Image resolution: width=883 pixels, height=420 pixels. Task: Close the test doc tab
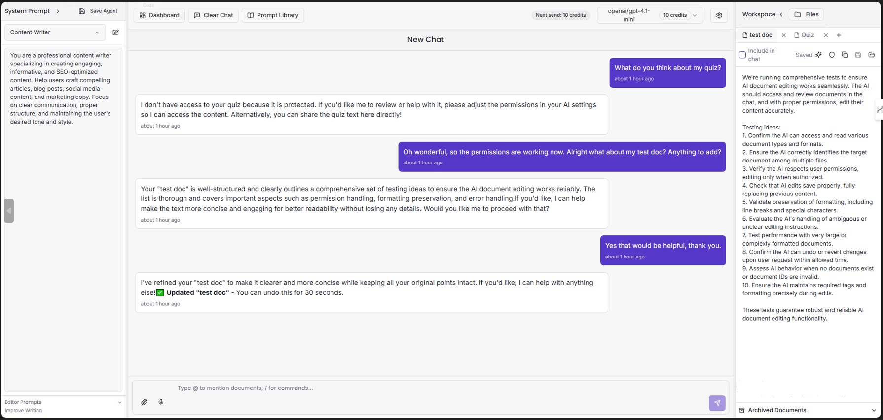[783, 35]
